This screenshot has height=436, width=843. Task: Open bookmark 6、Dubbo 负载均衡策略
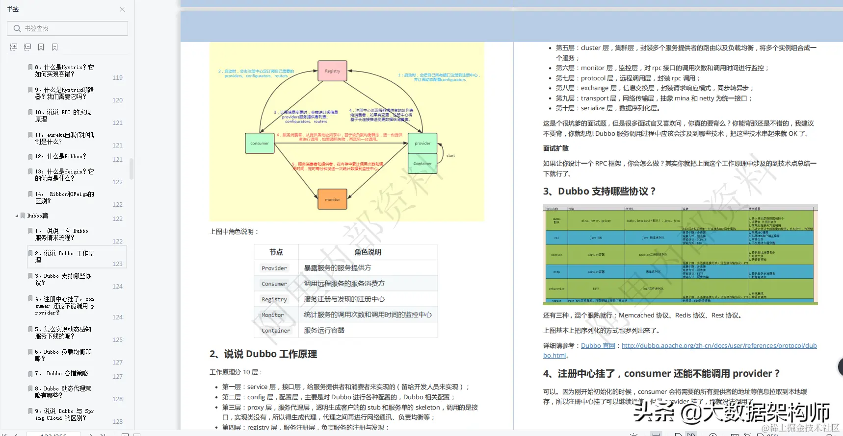63,355
